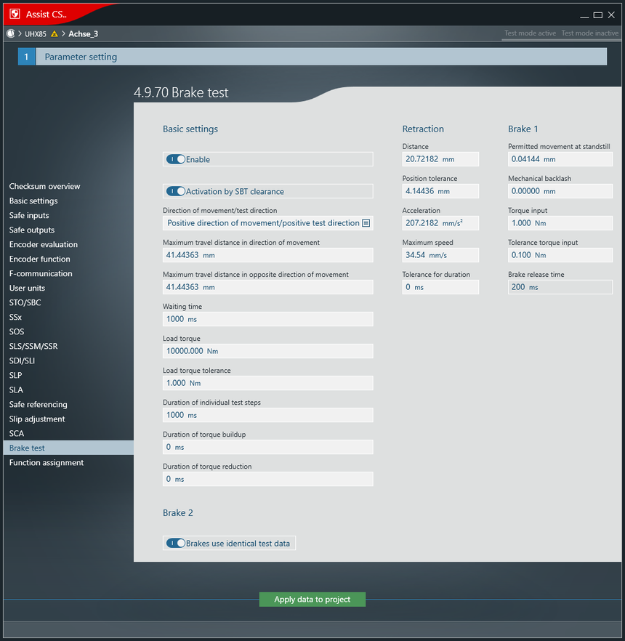Toggle Brakes use identical test data
This screenshot has height=641, width=625.
click(x=176, y=543)
